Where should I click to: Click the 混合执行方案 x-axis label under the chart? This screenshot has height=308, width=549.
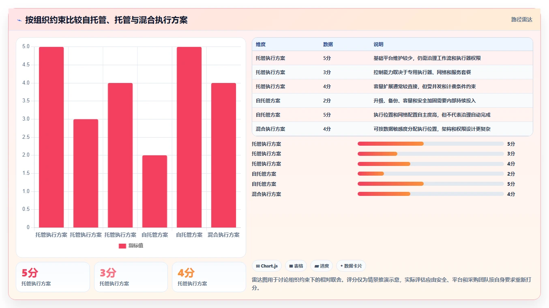pyautogui.click(x=224, y=235)
